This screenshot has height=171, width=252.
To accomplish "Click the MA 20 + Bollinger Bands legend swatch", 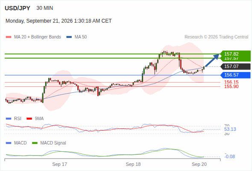I will click(9, 37).
